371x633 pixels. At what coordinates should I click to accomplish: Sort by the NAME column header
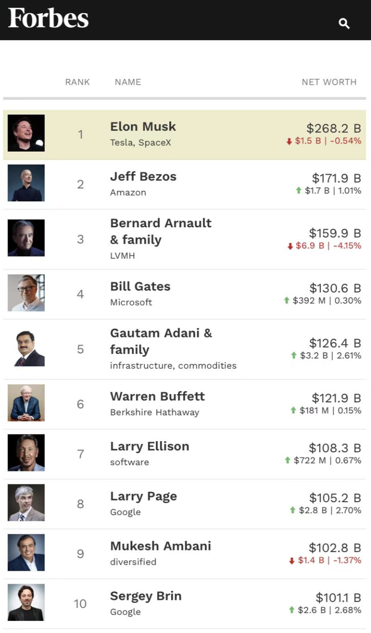pyautogui.click(x=128, y=82)
